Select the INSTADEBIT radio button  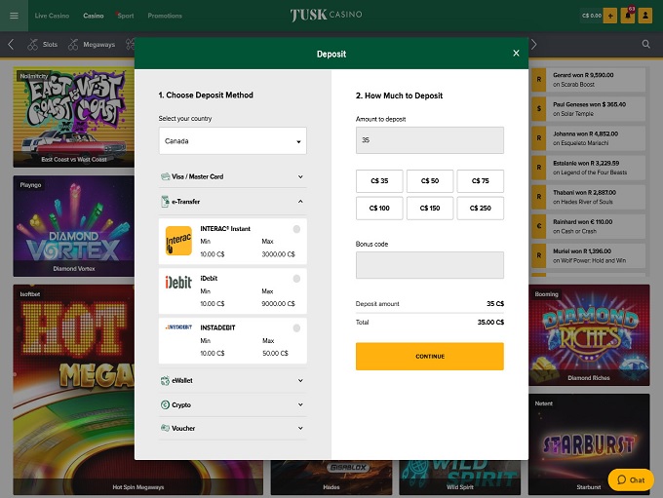click(296, 327)
